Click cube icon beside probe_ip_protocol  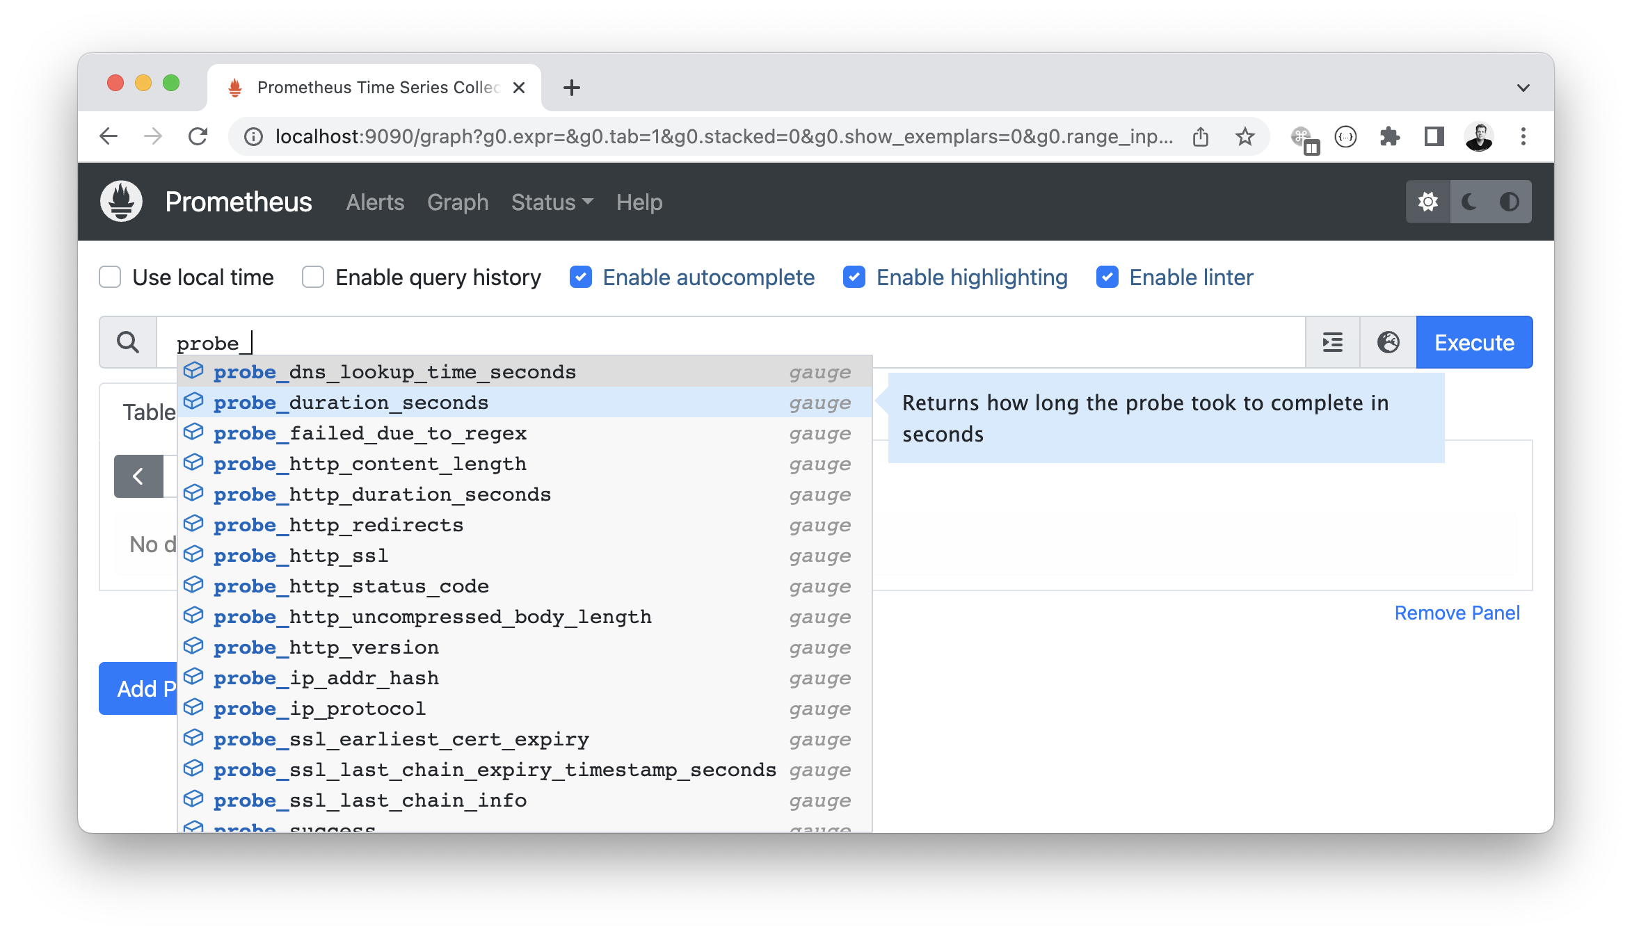pyautogui.click(x=193, y=707)
